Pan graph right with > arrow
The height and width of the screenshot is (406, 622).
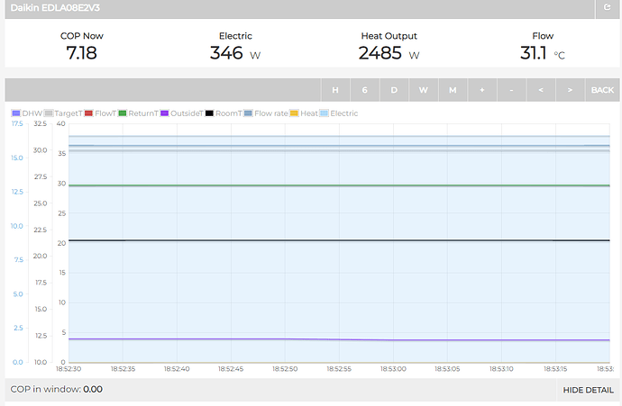point(569,90)
